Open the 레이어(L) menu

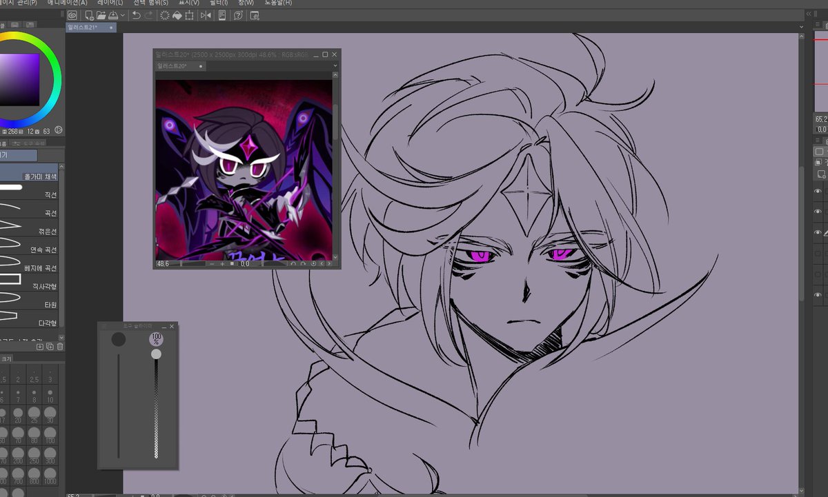110,3
